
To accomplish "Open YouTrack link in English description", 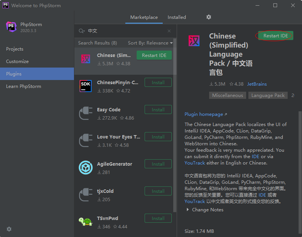I will [195, 163].
